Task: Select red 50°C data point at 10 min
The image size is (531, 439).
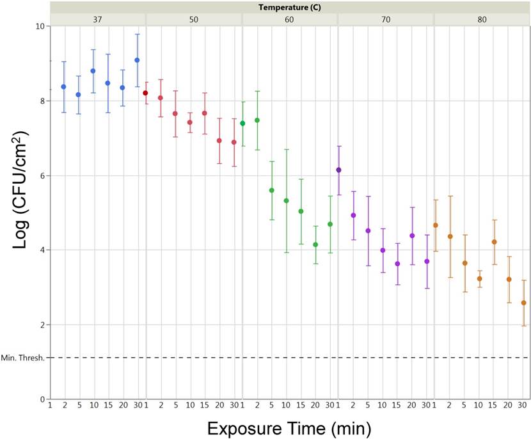Action: tap(190, 122)
